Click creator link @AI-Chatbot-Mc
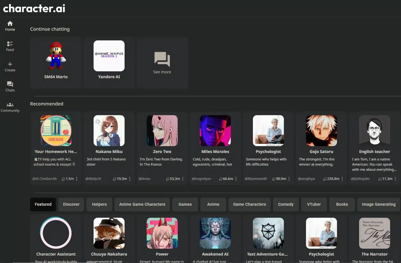Image resolution: width=401 pixels, height=263 pixels. coord(44,179)
